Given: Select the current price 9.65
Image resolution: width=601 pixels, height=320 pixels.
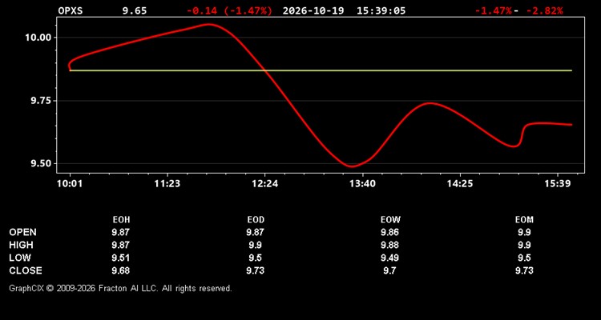Looking at the screenshot, I should point(135,10).
